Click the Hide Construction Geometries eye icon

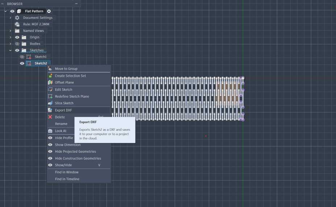(x=50, y=158)
